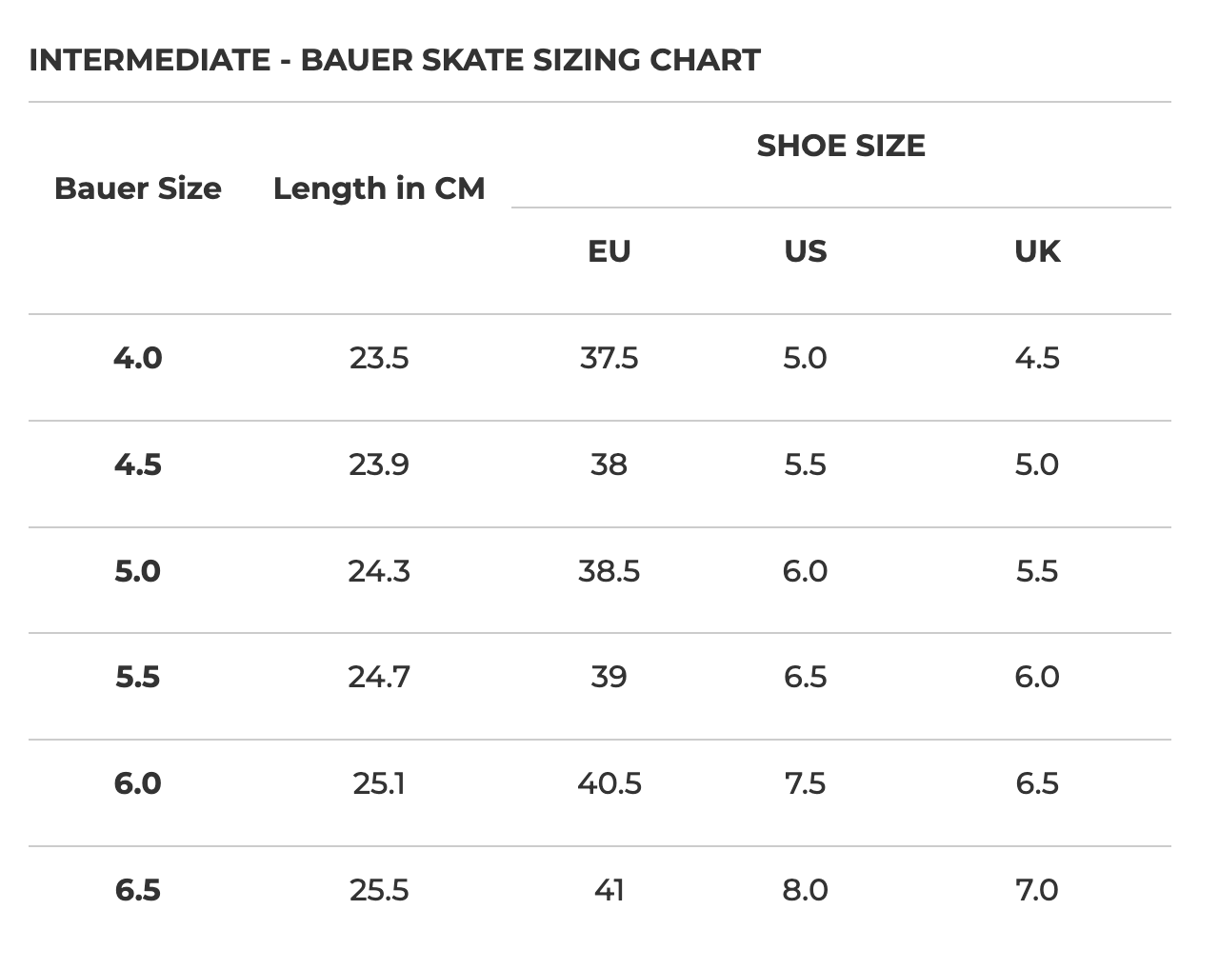Click the Intermediate Bauer Skate Sizing Chart title
The height and width of the screenshot is (969, 1219).
(394, 60)
